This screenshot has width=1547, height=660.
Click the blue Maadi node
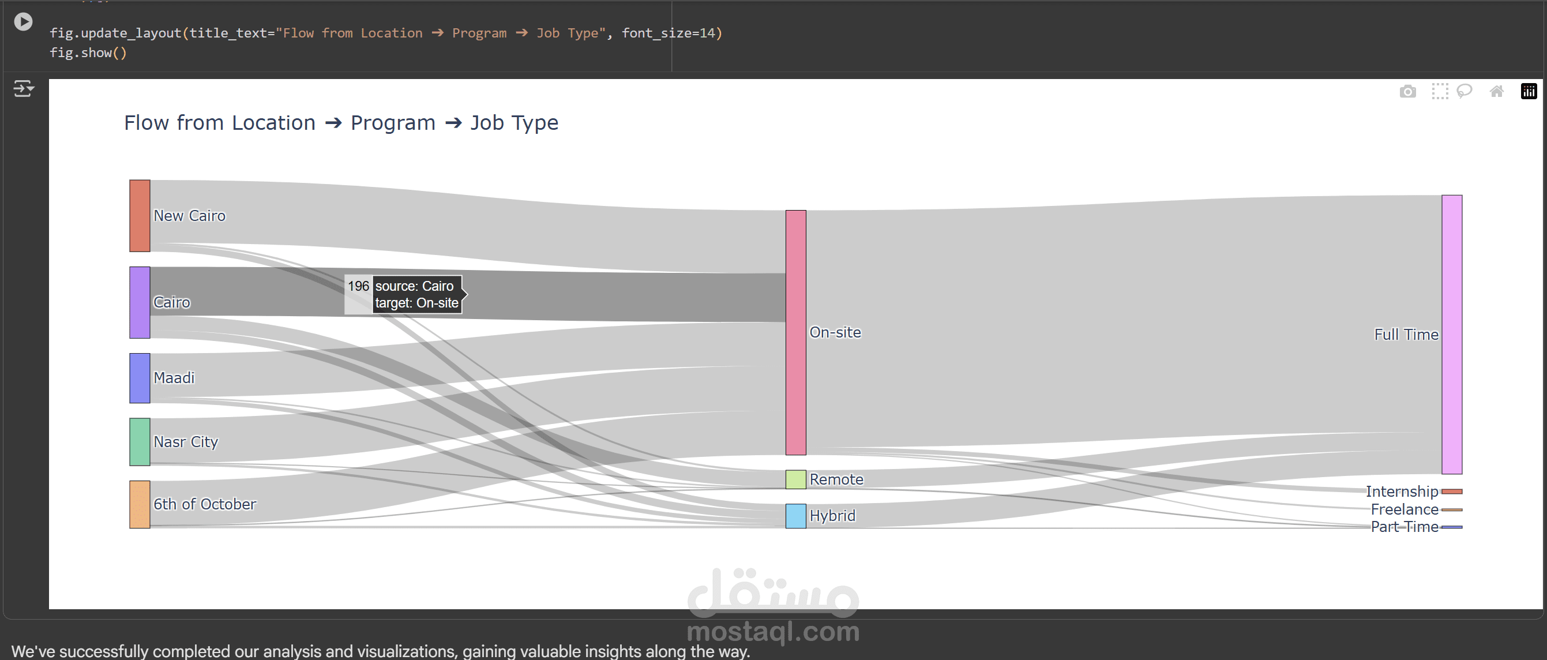[x=140, y=378]
